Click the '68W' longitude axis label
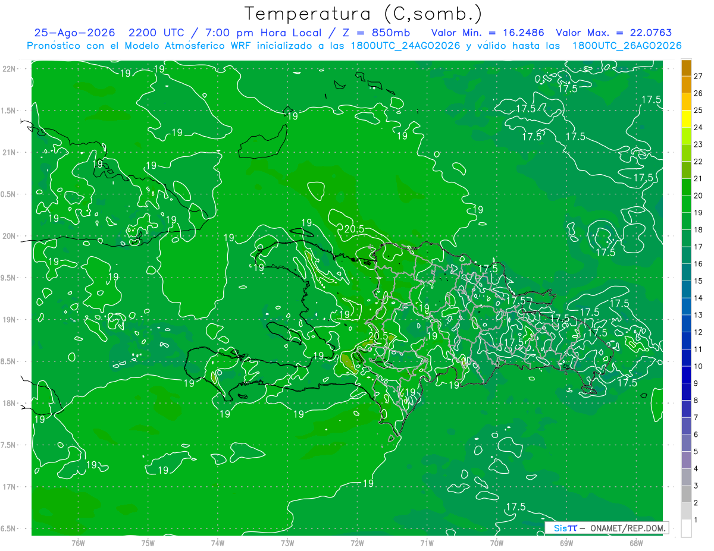714x551 pixels. click(636, 543)
